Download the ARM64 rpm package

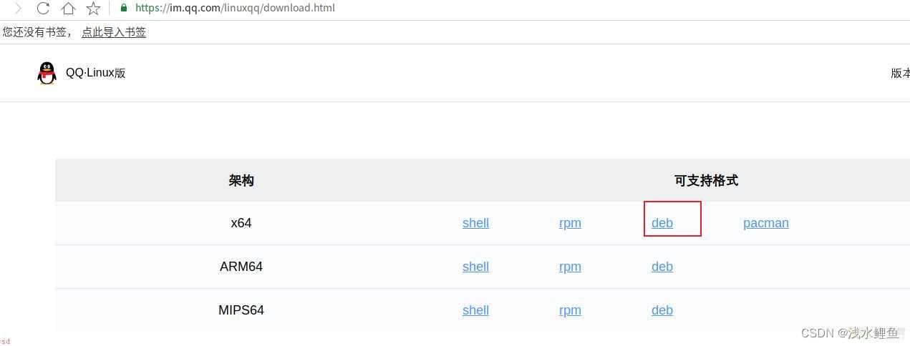[570, 267]
